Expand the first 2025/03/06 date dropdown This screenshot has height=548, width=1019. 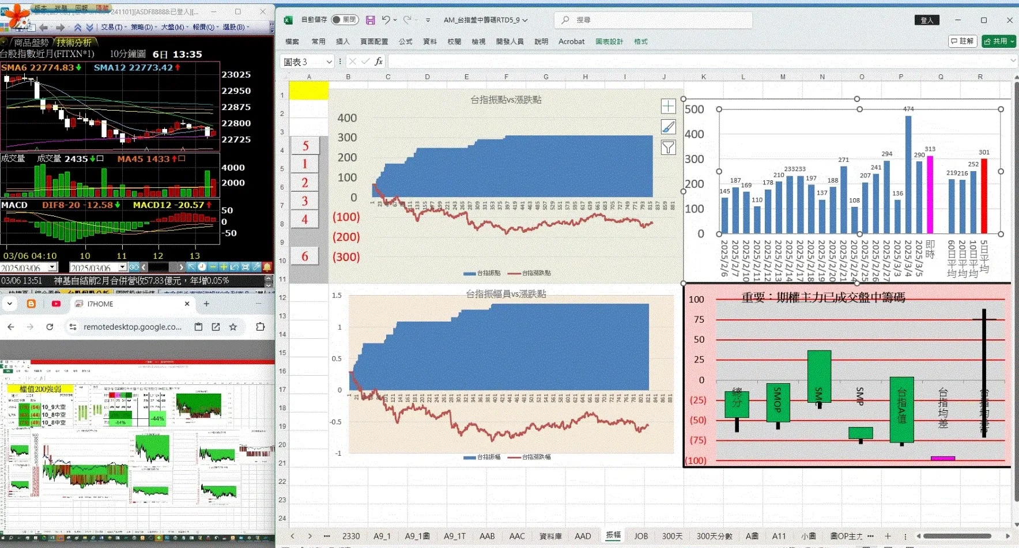coord(52,267)
